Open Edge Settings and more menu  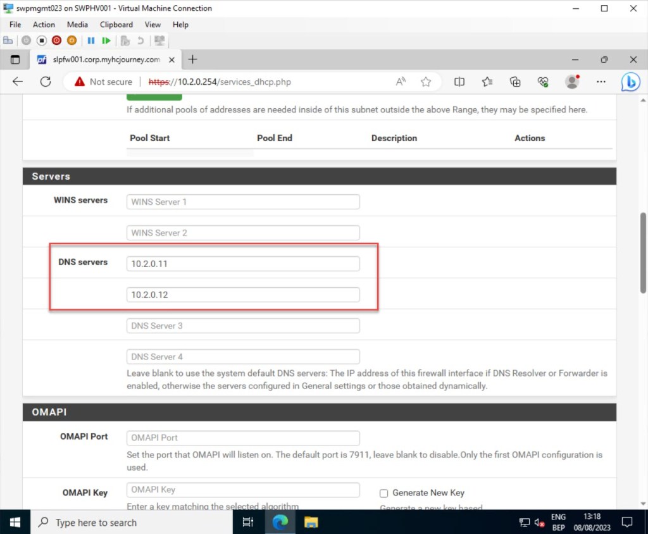[x=601, y=82]
